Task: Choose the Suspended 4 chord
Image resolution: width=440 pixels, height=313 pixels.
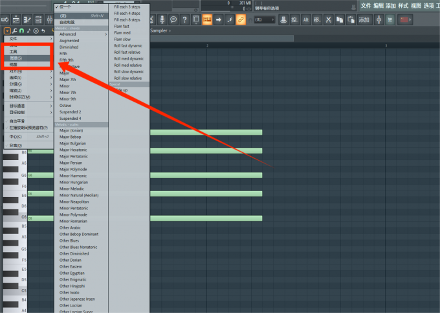Action: (x=81, y=119)
